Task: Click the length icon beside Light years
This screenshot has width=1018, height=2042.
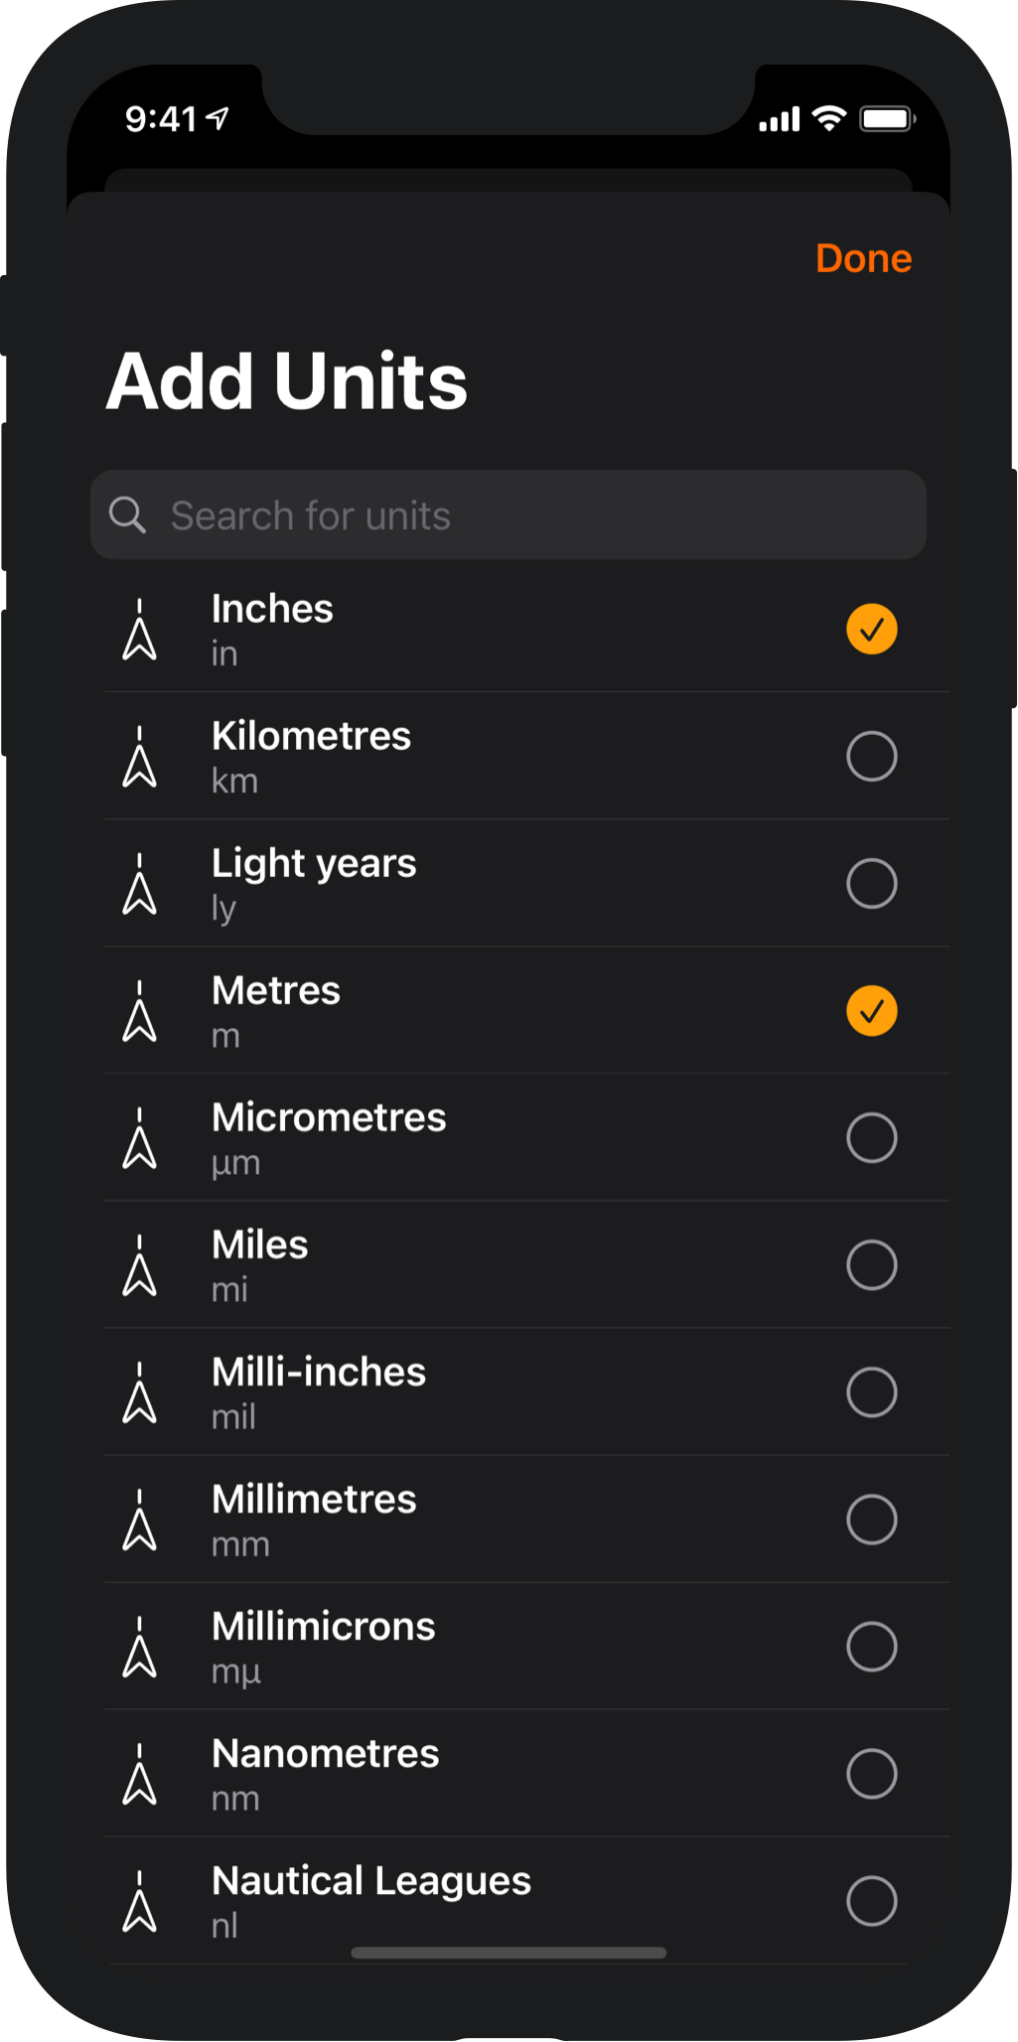Action: 139,884
